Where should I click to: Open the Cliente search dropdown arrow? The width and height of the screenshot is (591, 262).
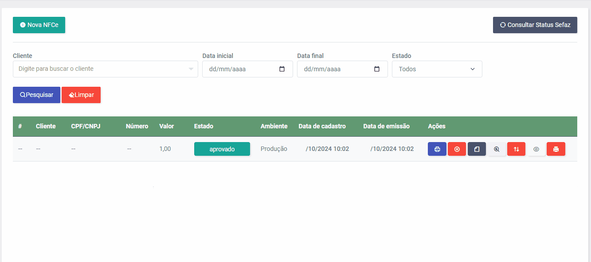pos(191,69)
